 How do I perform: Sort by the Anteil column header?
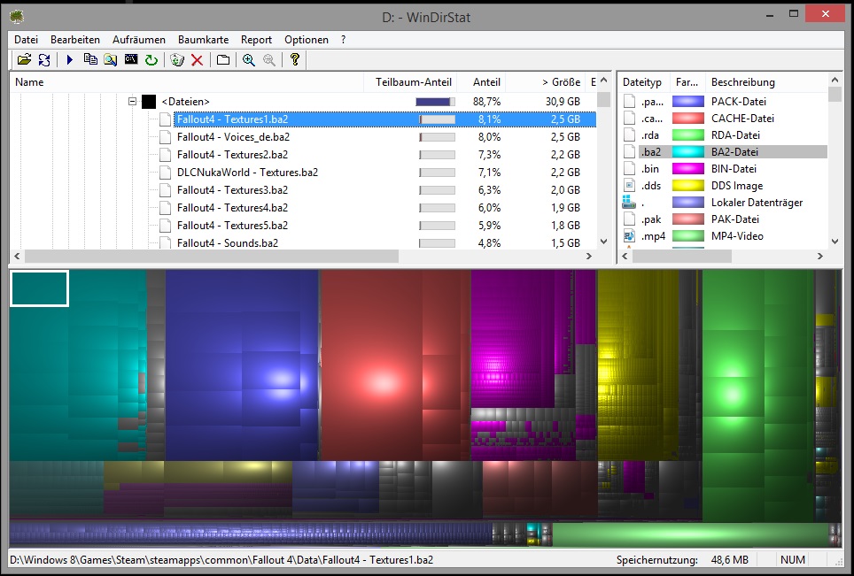click(x=481, y=82)
